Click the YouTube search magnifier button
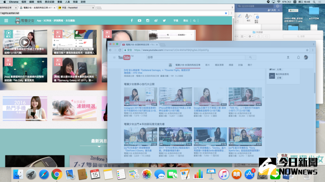 coord(251,57)
